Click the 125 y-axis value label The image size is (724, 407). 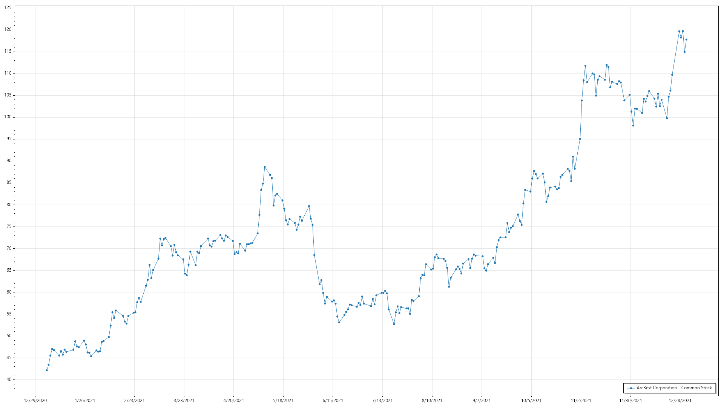pyautogui.click(x=8, y=8)
